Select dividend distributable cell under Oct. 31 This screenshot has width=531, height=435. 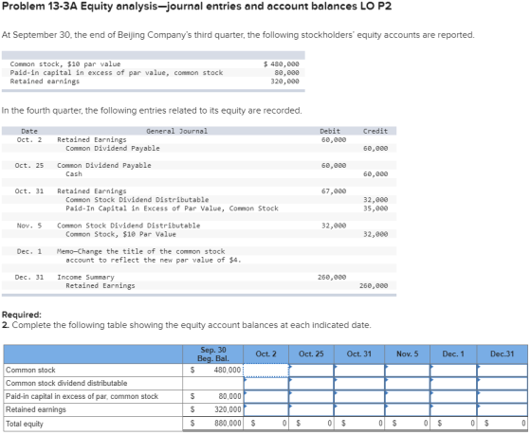(359, 383)
